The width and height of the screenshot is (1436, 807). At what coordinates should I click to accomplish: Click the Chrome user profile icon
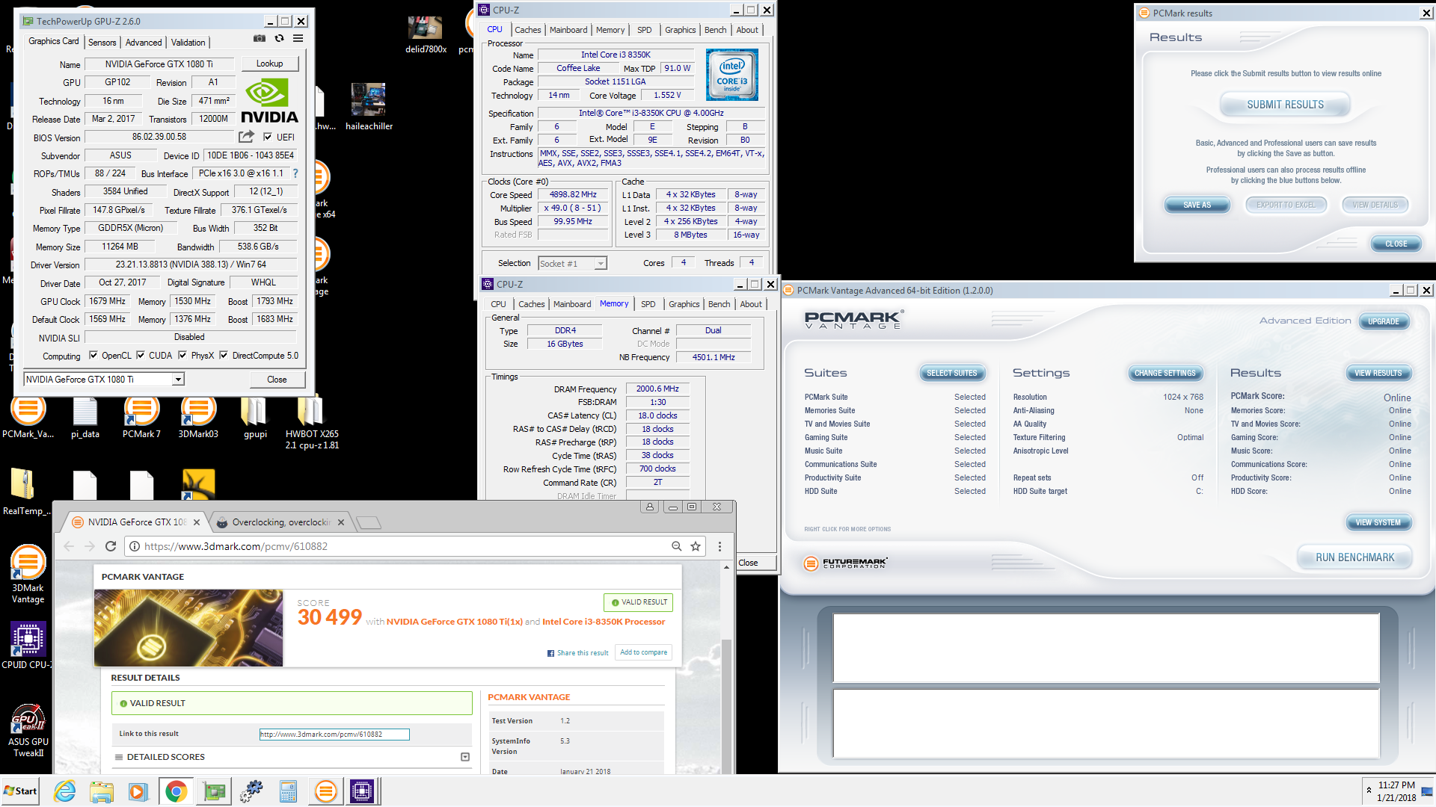[x=650, y=507]
